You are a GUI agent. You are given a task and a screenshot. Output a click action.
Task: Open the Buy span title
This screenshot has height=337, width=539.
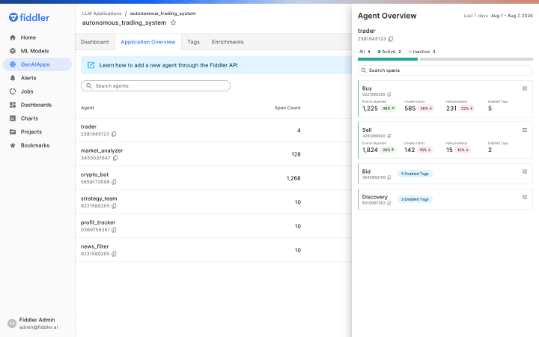point(367,88)
